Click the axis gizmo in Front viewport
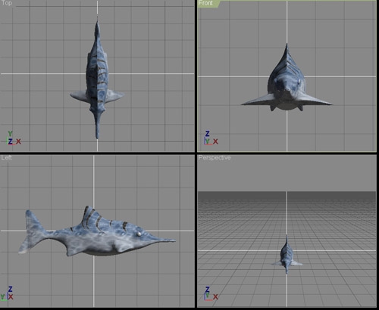The image size is (379, 310). click(211, 138)
